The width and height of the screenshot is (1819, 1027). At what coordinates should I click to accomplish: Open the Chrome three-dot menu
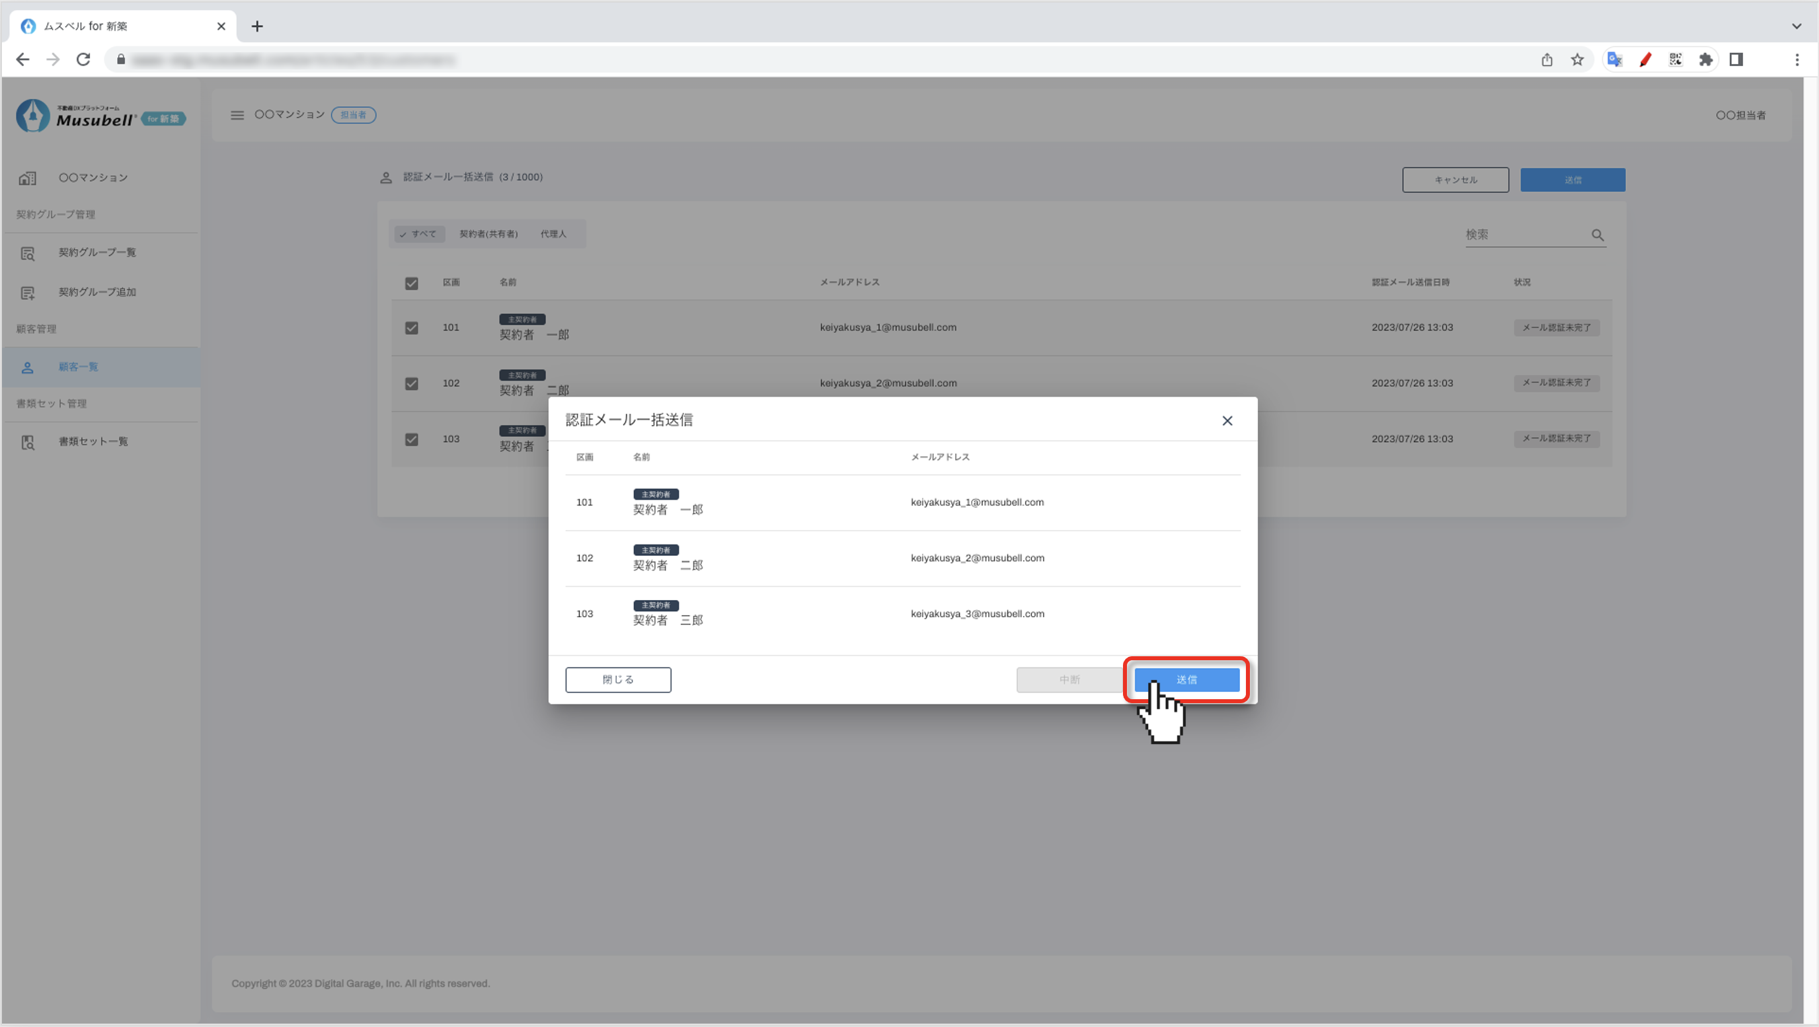coord(1797,60)
